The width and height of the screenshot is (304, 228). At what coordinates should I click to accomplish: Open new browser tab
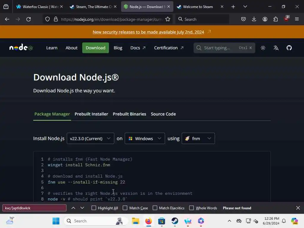click(x=233, y=7)
